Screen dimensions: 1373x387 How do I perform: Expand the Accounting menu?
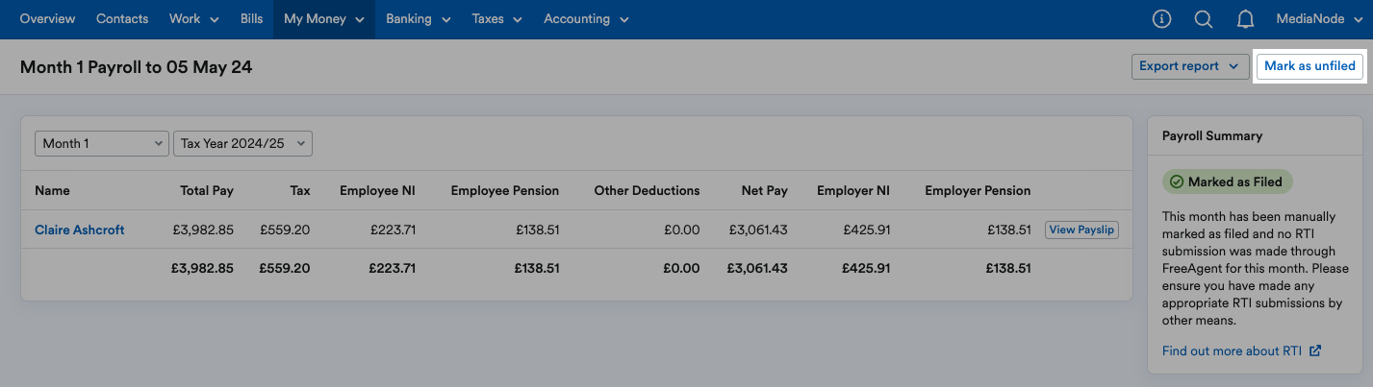586,19
